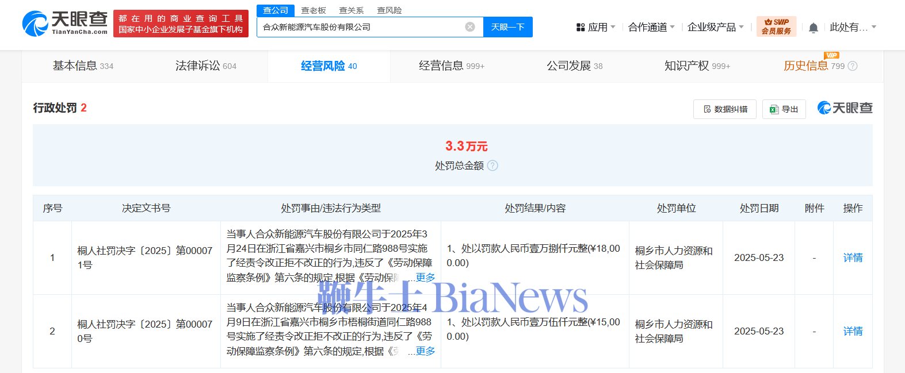Select the 查老板 search tab
The height and width of the screenshot is (373, 905).
314,10
